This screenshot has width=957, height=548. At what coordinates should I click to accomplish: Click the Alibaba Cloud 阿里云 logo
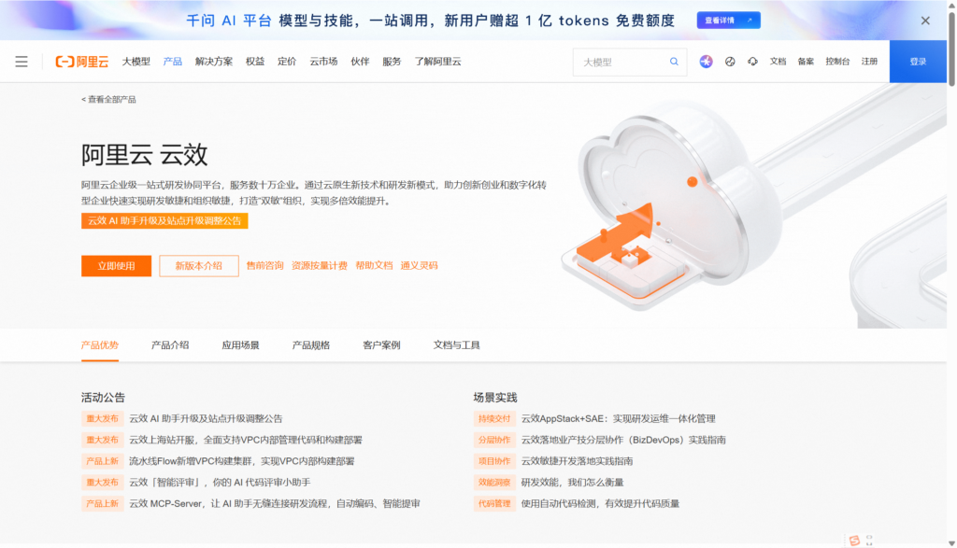(x=82, y=62)
